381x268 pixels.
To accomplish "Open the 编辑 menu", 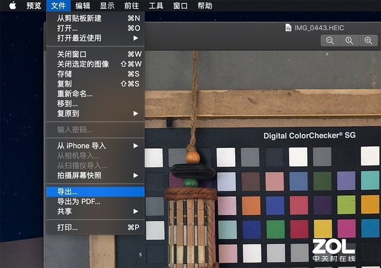I will pos(83,5).
